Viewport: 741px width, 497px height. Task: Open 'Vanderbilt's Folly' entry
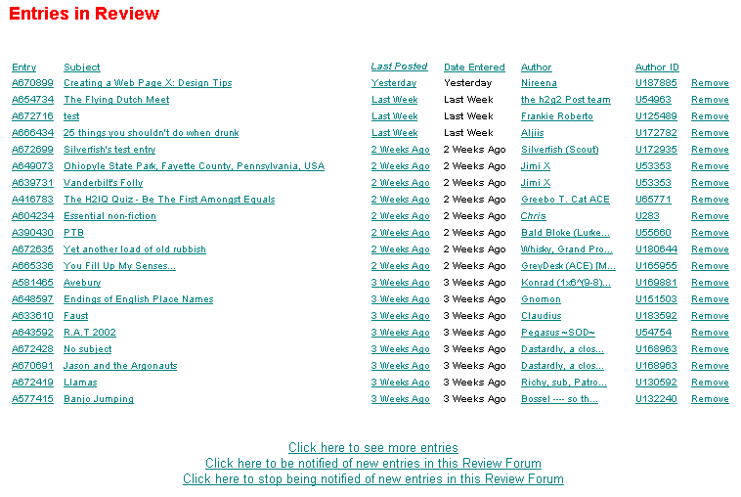(x=103, y=183)
